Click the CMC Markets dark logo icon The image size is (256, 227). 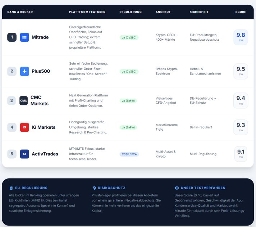[23, 100]
